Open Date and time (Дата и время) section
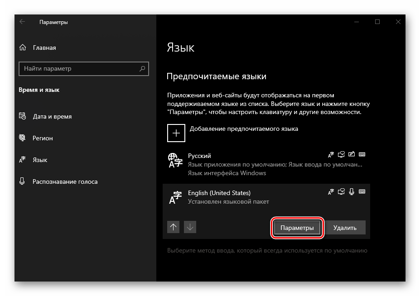The width and height of the screenshot is (420, 296). (52, 116)
